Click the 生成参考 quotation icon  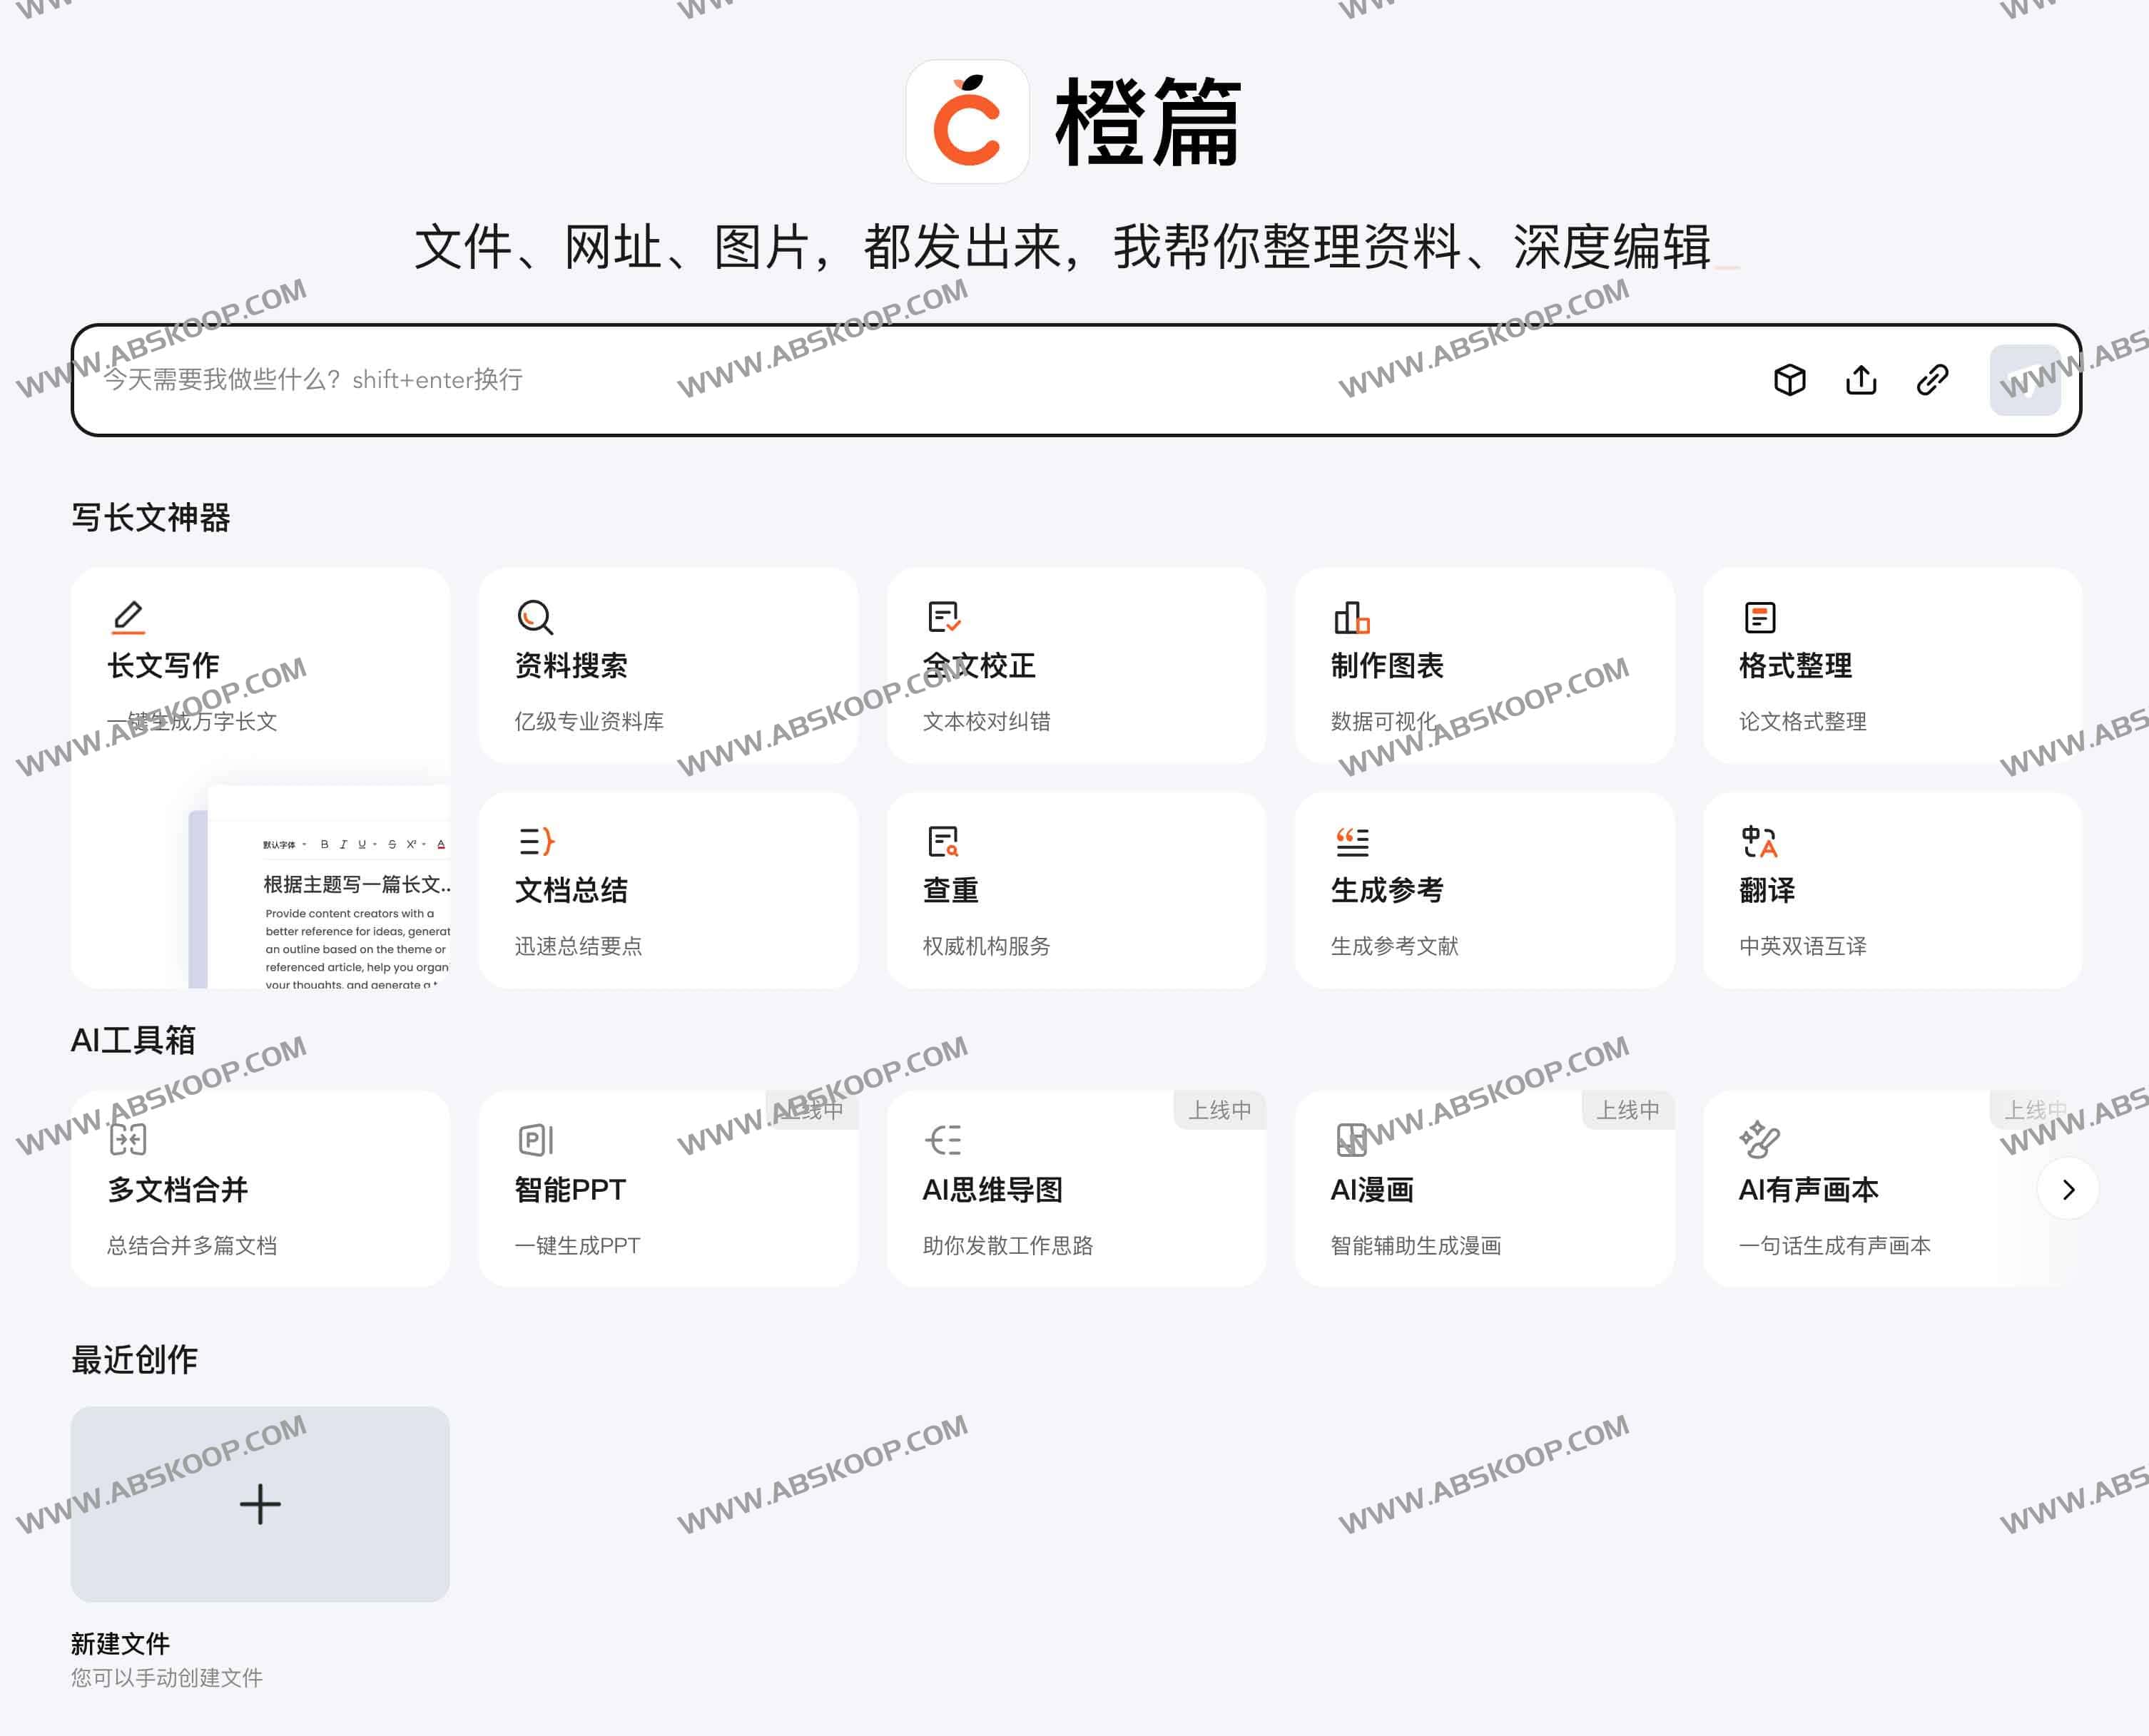point(1353,841)
